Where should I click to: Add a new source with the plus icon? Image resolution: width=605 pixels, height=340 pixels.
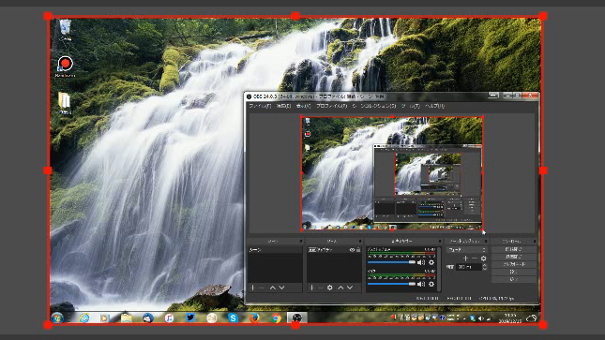tap(311, 288)
